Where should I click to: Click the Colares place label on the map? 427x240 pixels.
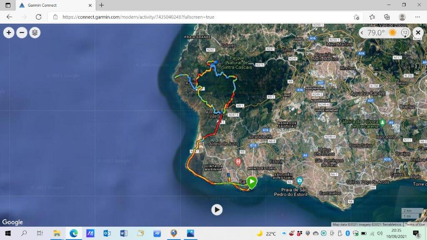click(229, 45)
